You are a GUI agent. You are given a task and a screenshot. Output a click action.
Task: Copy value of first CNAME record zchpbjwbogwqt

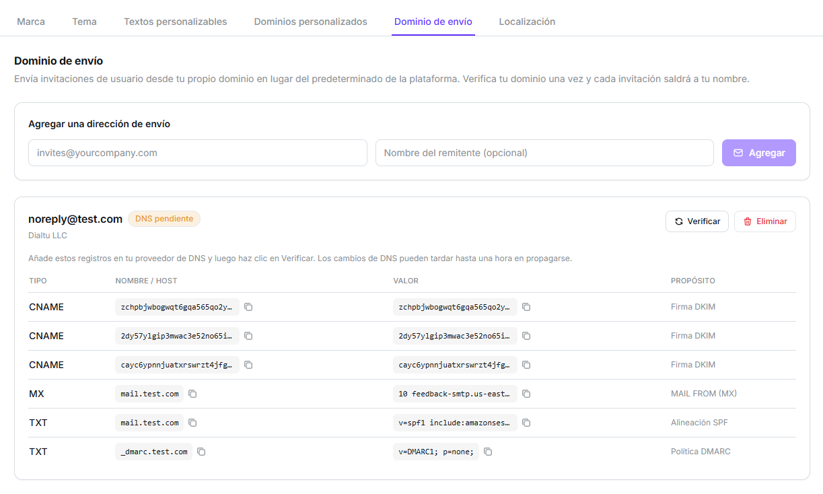526,307
